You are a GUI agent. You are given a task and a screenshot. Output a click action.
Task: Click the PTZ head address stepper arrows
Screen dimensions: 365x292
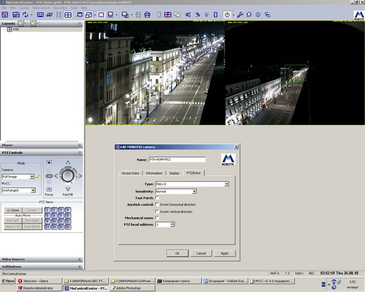[173, 224]
